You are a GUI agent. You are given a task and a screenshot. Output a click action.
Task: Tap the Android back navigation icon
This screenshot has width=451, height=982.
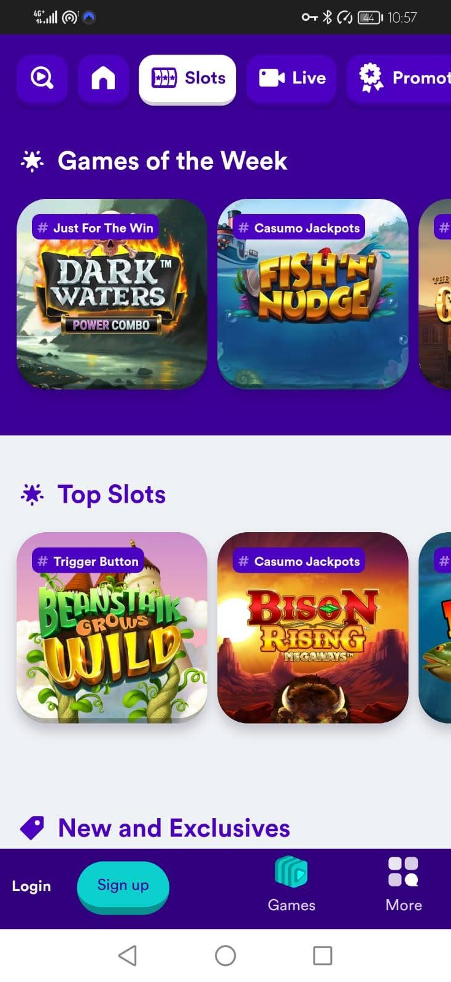(x=128, y=955)
